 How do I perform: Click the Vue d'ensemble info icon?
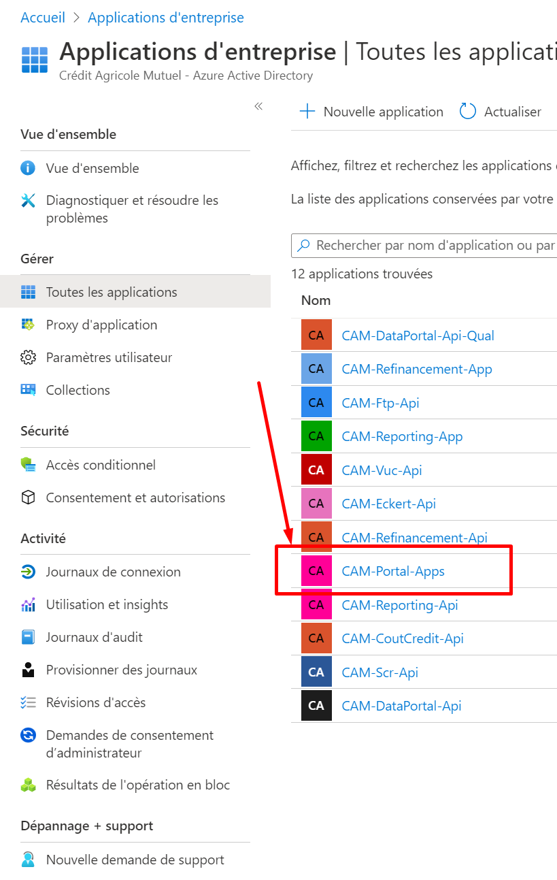(x=28, y=168)
